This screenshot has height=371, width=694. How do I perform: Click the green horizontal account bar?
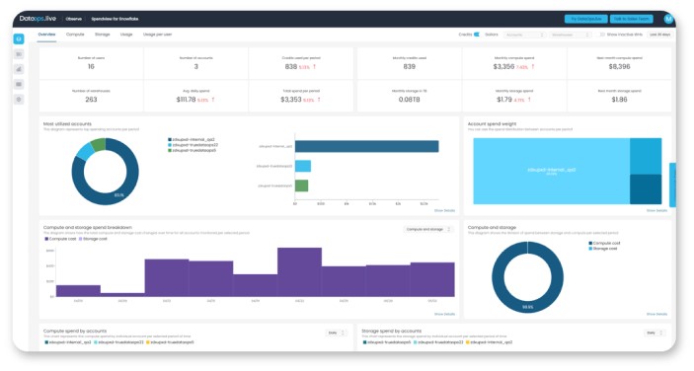coord(301,185)
